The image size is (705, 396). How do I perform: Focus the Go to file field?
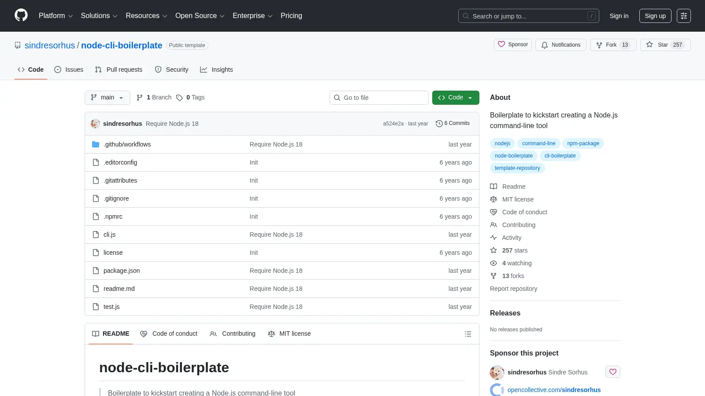(x=379, y=98)
